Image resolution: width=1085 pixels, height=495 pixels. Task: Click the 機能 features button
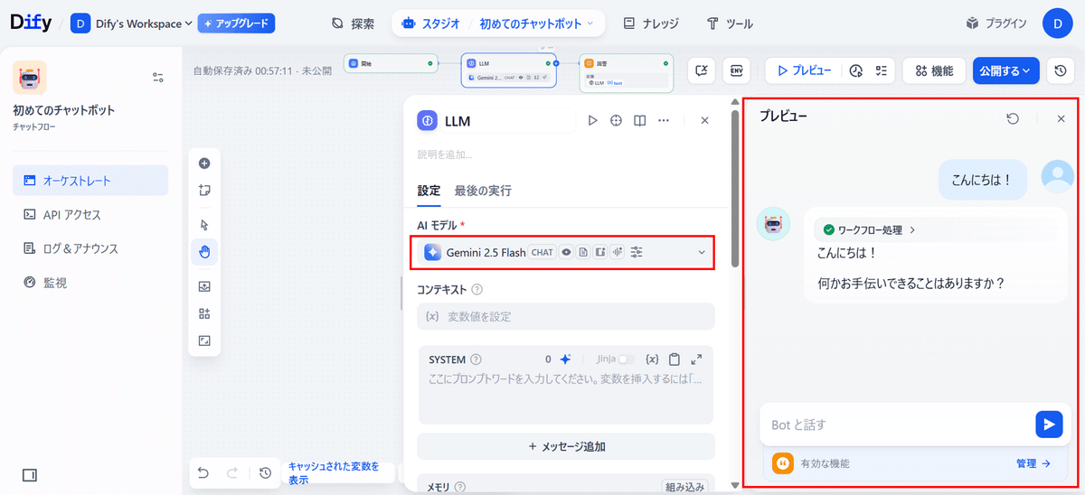934,70
